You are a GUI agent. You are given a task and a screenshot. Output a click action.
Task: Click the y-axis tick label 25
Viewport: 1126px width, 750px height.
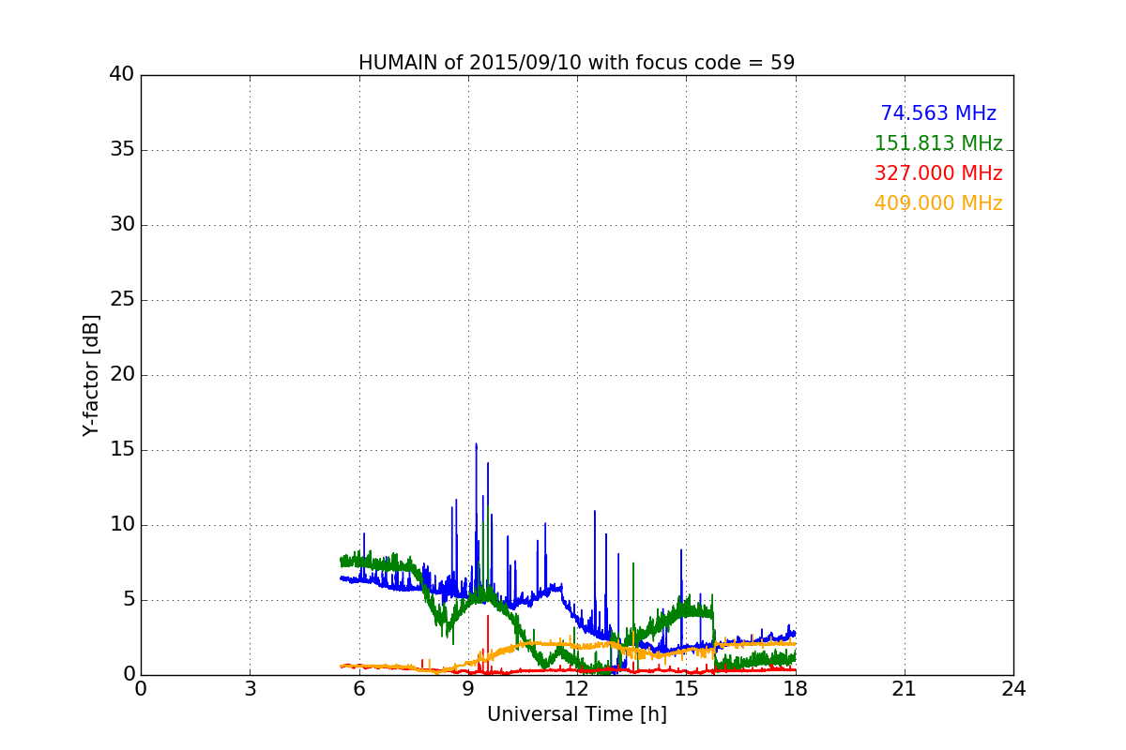(x=122, y=300)
